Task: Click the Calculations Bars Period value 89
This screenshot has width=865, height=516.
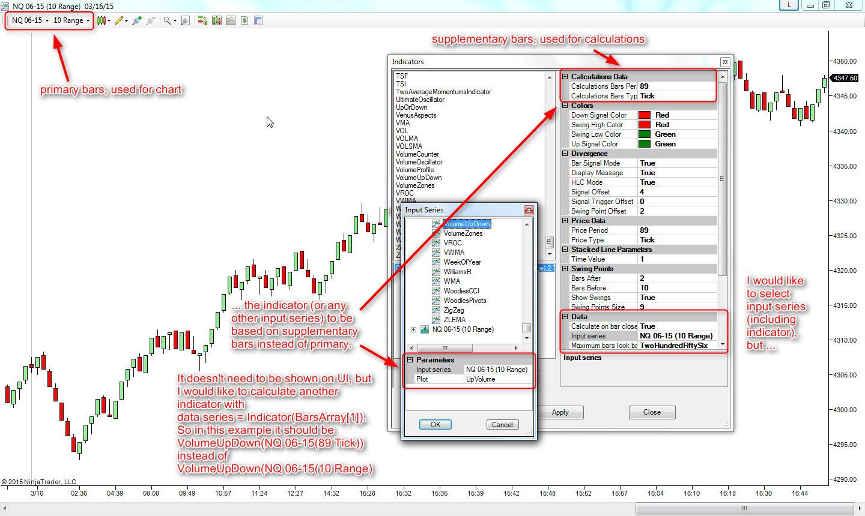Action: point(677,86)
